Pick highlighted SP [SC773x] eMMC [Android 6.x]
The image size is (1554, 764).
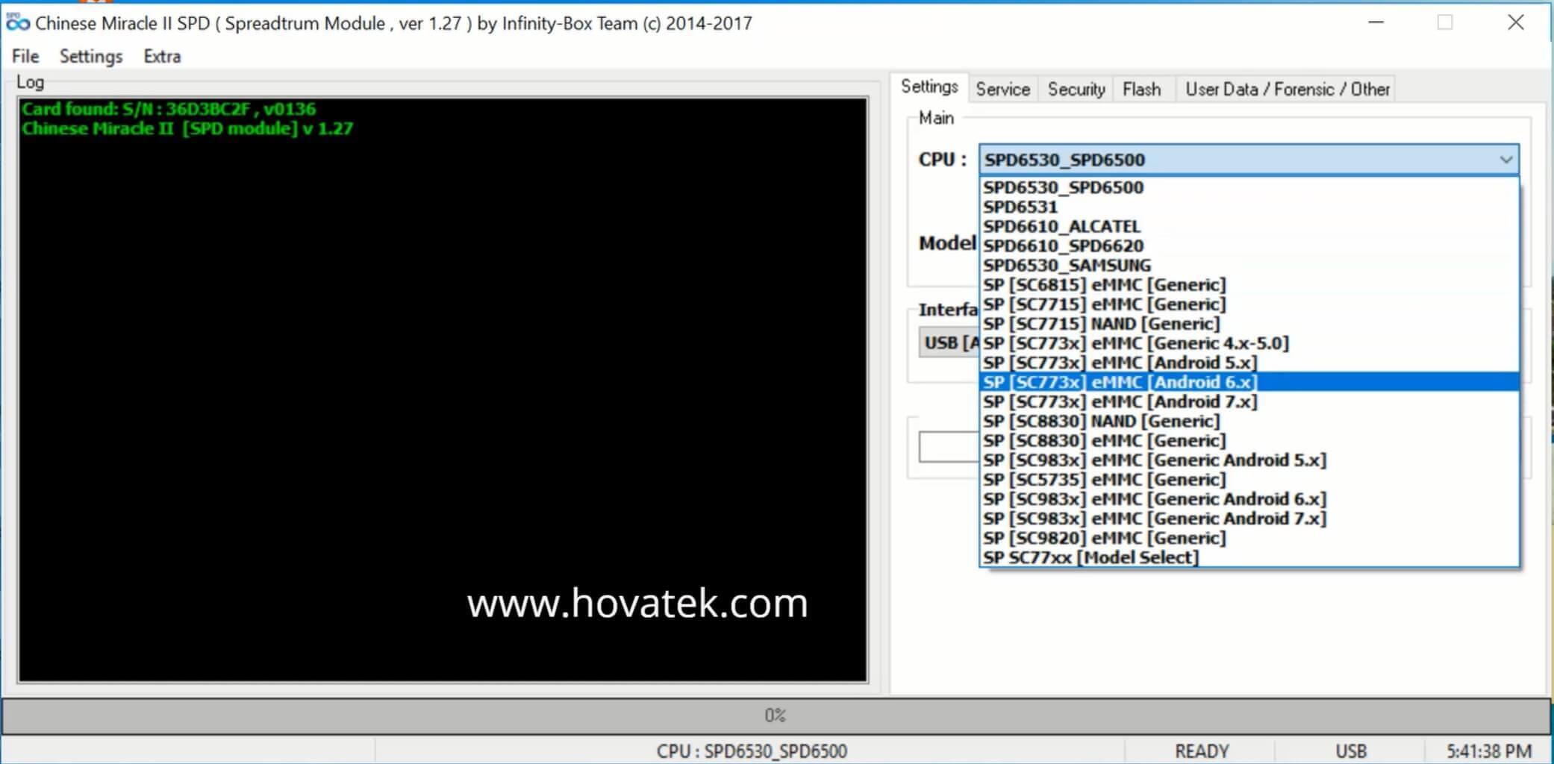[x=1249, y=382]
